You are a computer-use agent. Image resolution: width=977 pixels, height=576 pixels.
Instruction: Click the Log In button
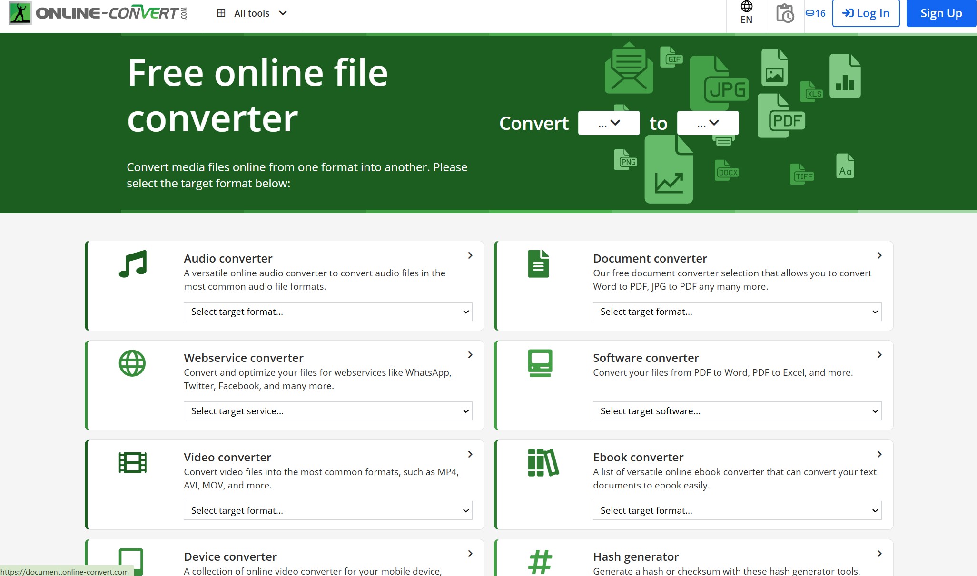(x=865, y=14)
